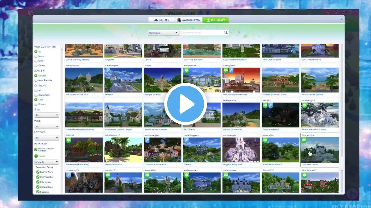The image size is (371, 208).
Task: Open the Glasswork Lover's Chapel link
Action: [x=119, y=130]
